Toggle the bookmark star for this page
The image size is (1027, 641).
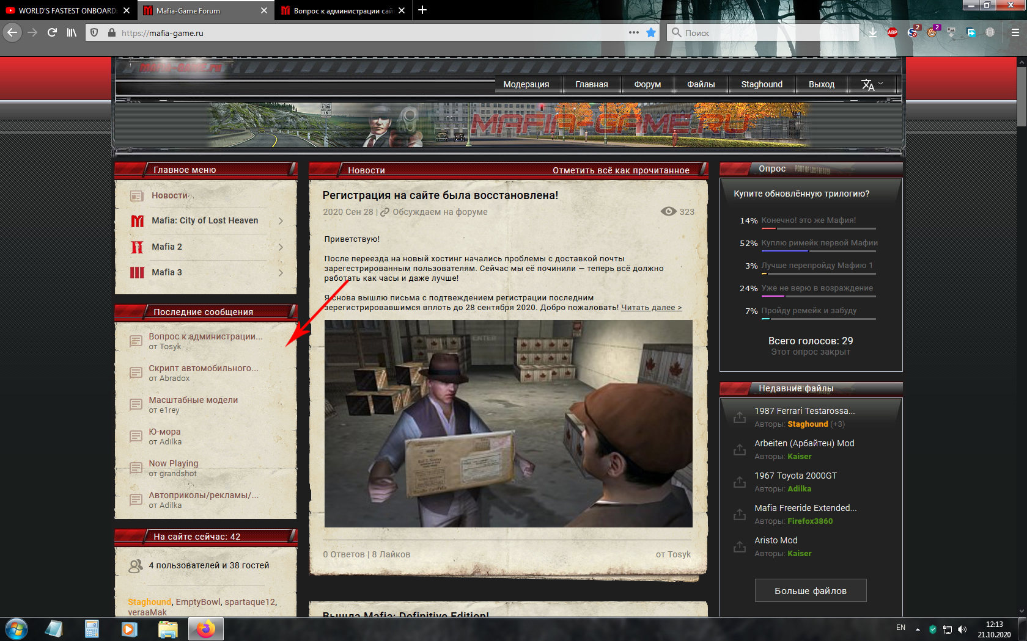tap(651, 32)
